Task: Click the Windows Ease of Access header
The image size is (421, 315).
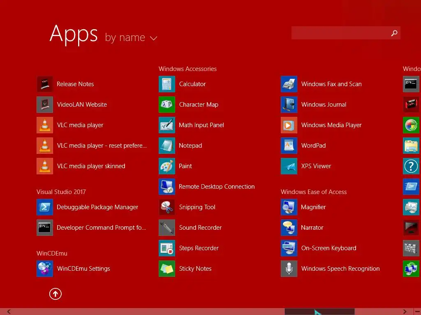Action: (314, 192)
